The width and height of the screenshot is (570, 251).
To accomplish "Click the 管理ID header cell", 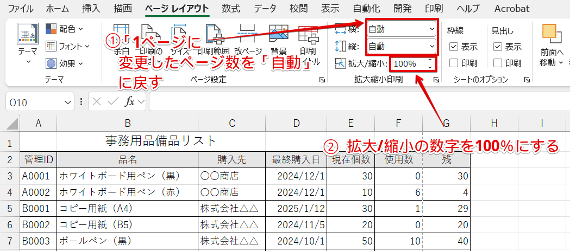I will click(x=38, y=159).
